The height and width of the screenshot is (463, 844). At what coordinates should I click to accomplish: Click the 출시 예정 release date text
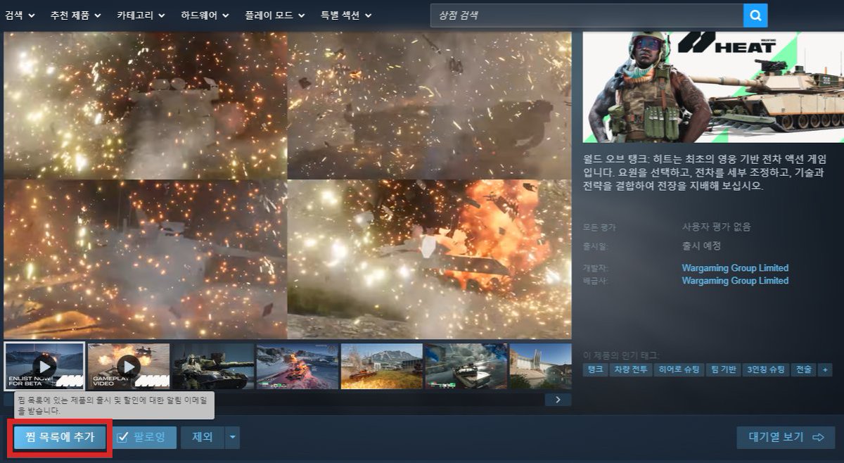[x=701, y=246]
